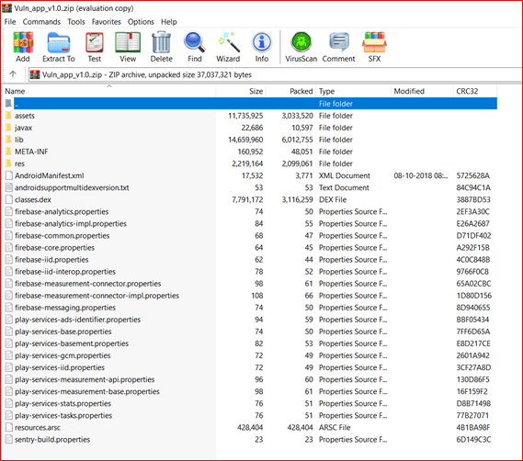The image size is (523, 461).
Task: Select play-services-gcm.properties row
Action: (250, 355)
